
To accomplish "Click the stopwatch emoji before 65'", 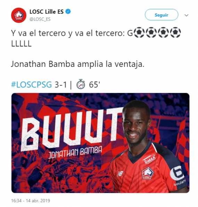I will tap(81, 84).
